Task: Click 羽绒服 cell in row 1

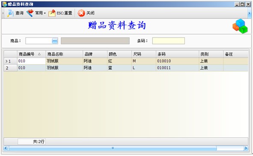Action: coord(64,61)
